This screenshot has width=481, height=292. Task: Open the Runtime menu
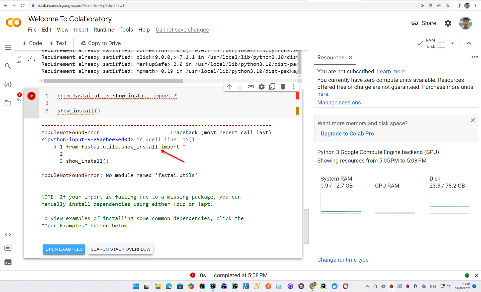[104, 30]
